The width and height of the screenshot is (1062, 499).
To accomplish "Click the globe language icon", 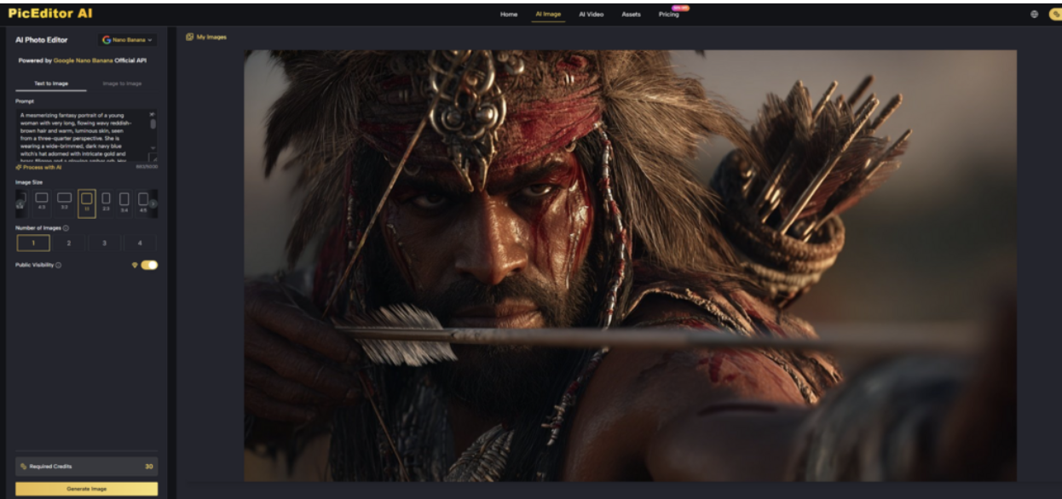I will (x=1034, y=14).
